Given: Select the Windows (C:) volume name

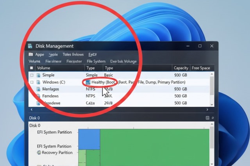Looking at the screenshot, I should point(54,82).
